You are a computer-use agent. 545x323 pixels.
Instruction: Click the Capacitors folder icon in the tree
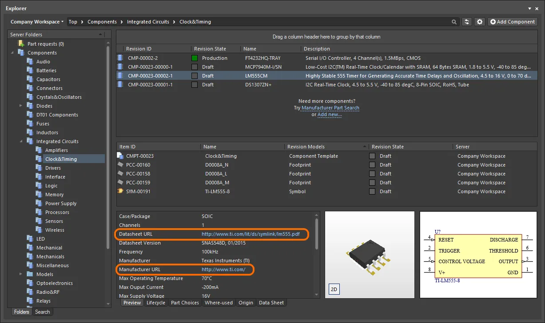(x=30, y=79)
